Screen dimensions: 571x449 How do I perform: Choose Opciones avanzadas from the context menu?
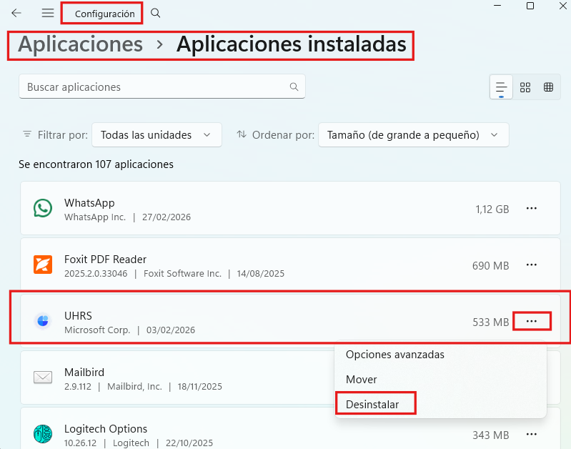click(395, 355)
